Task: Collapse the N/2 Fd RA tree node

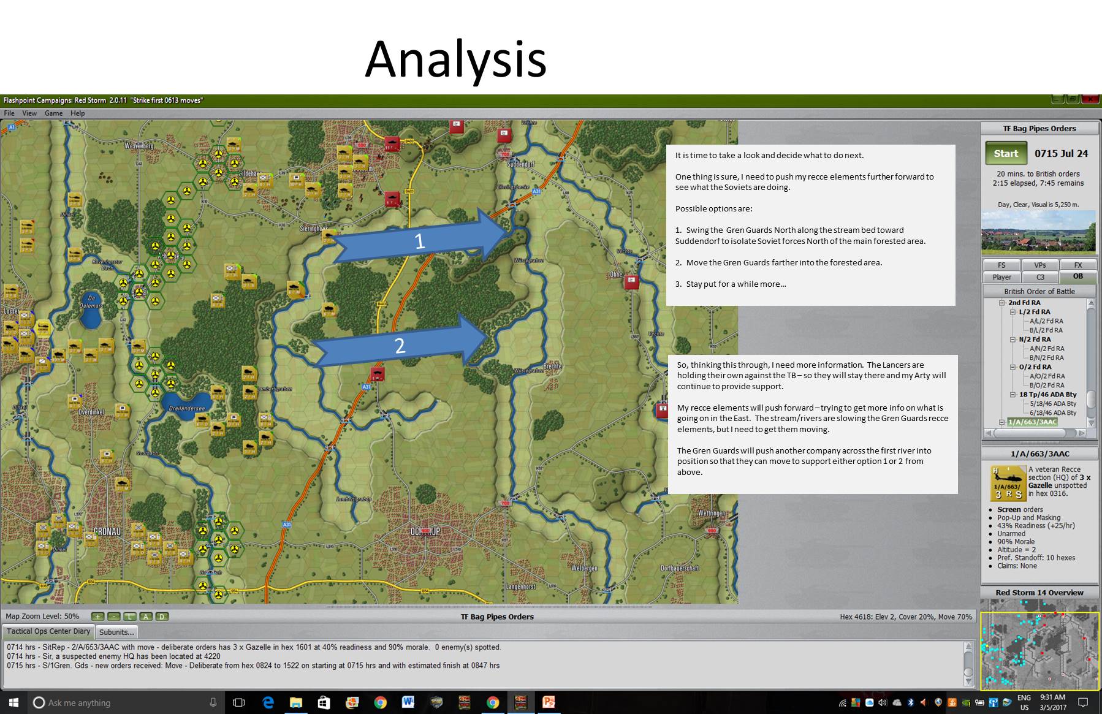Action: coord(1013,340)
